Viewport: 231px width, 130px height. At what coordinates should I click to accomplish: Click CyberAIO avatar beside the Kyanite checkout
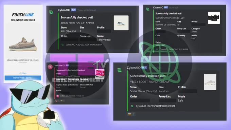tap(51, 12)
